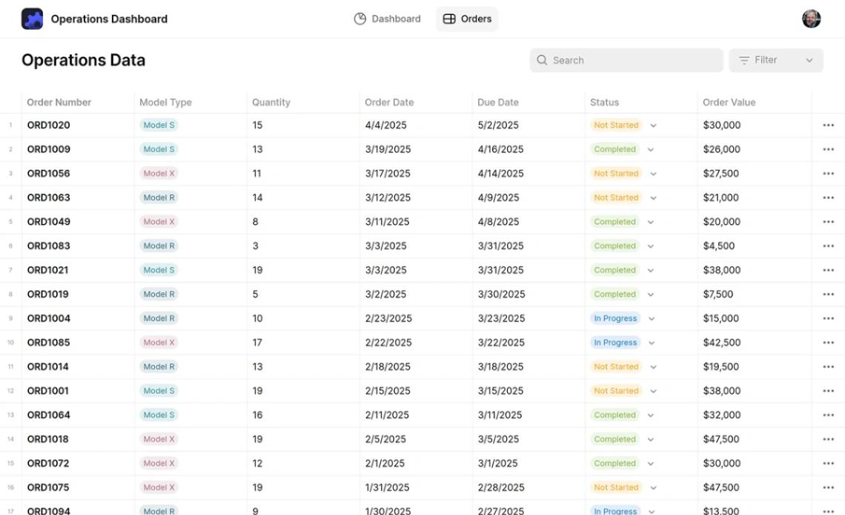This screenshot has height=515, width=845.
Task: Expand status dropdown for ORD1014
Action: pos(653,367)
